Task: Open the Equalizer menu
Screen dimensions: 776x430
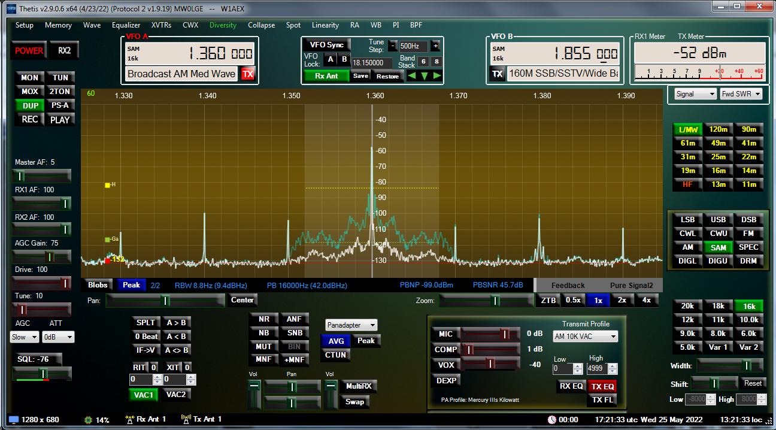Action: [x=126, y=25]
